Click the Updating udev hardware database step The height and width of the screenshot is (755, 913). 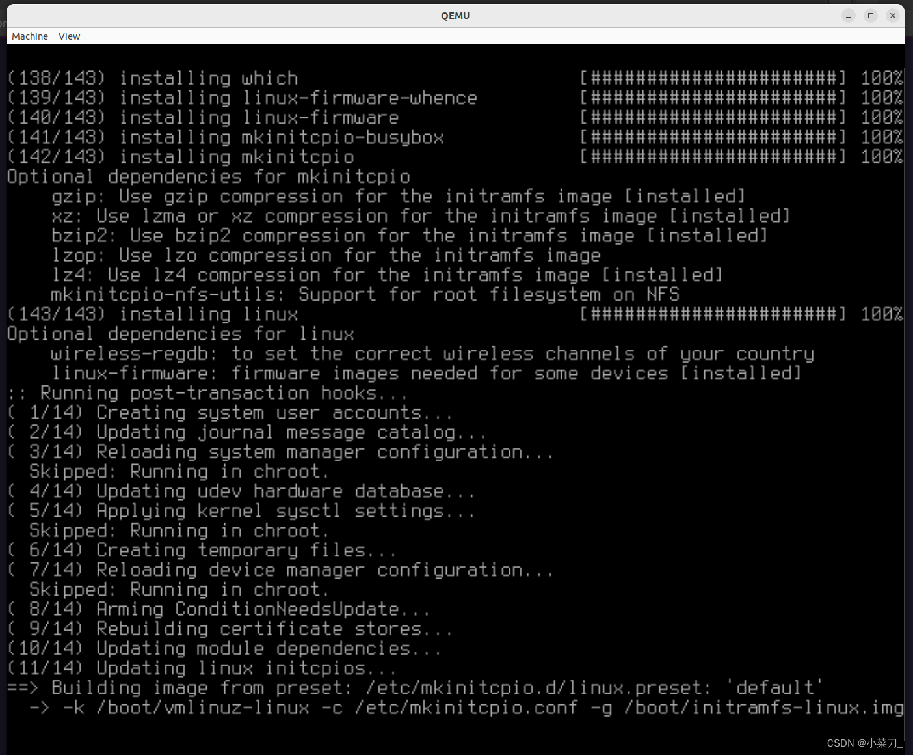click(x=241, y=491)
